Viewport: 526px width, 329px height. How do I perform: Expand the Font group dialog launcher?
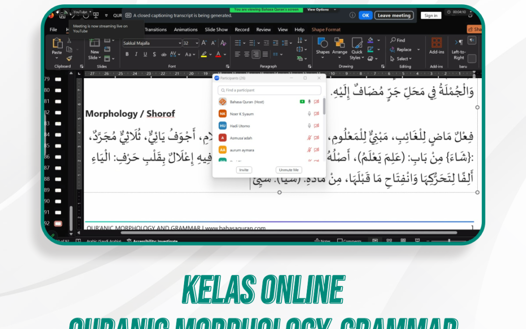(227, 66)
